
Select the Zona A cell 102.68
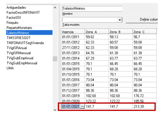(x=97, y=96)
